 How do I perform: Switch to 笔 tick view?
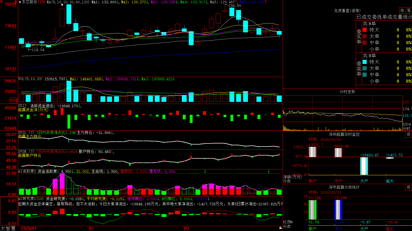[x=409, y=10]
